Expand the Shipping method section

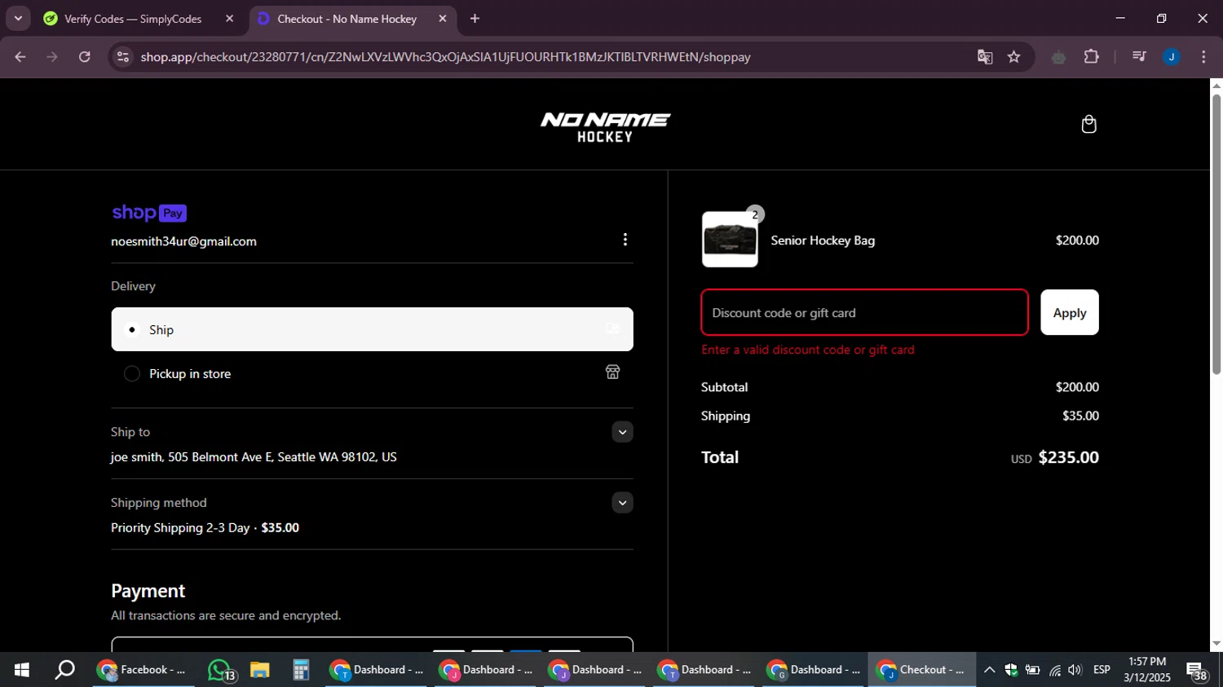tap(622, 503)
